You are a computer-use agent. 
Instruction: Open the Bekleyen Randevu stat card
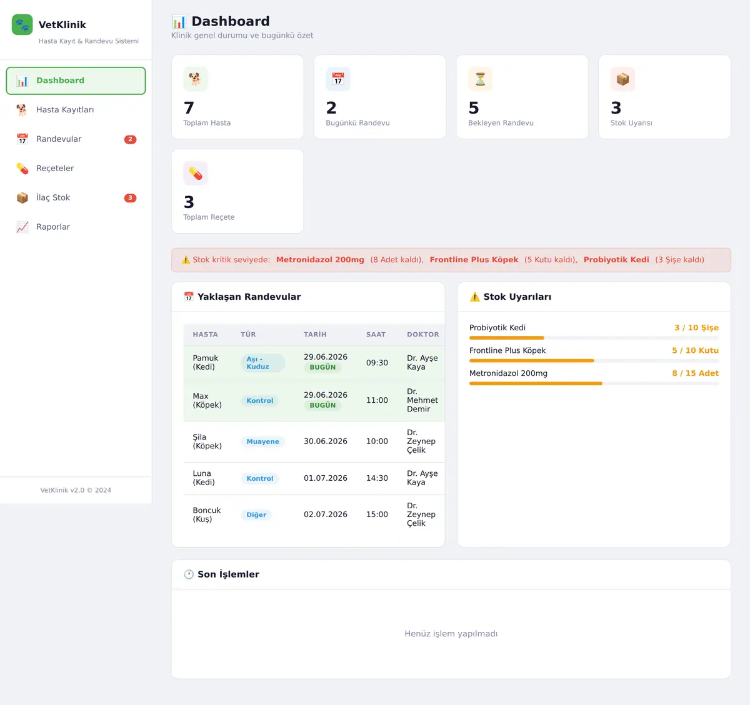click(522, 97)
